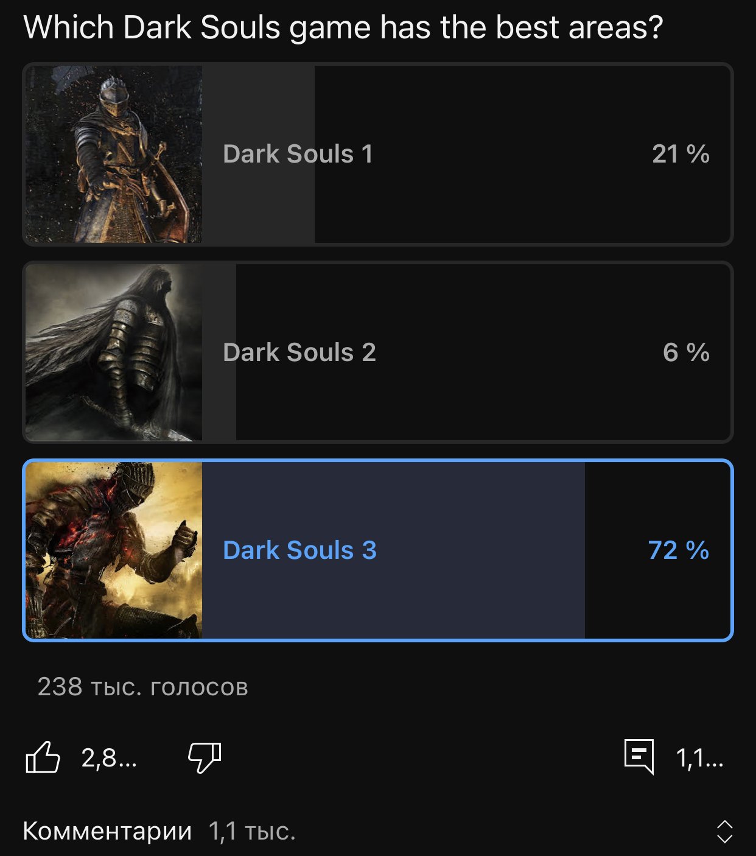Click the "238 тыс. голосов" vote count

(x=142, y=687)
